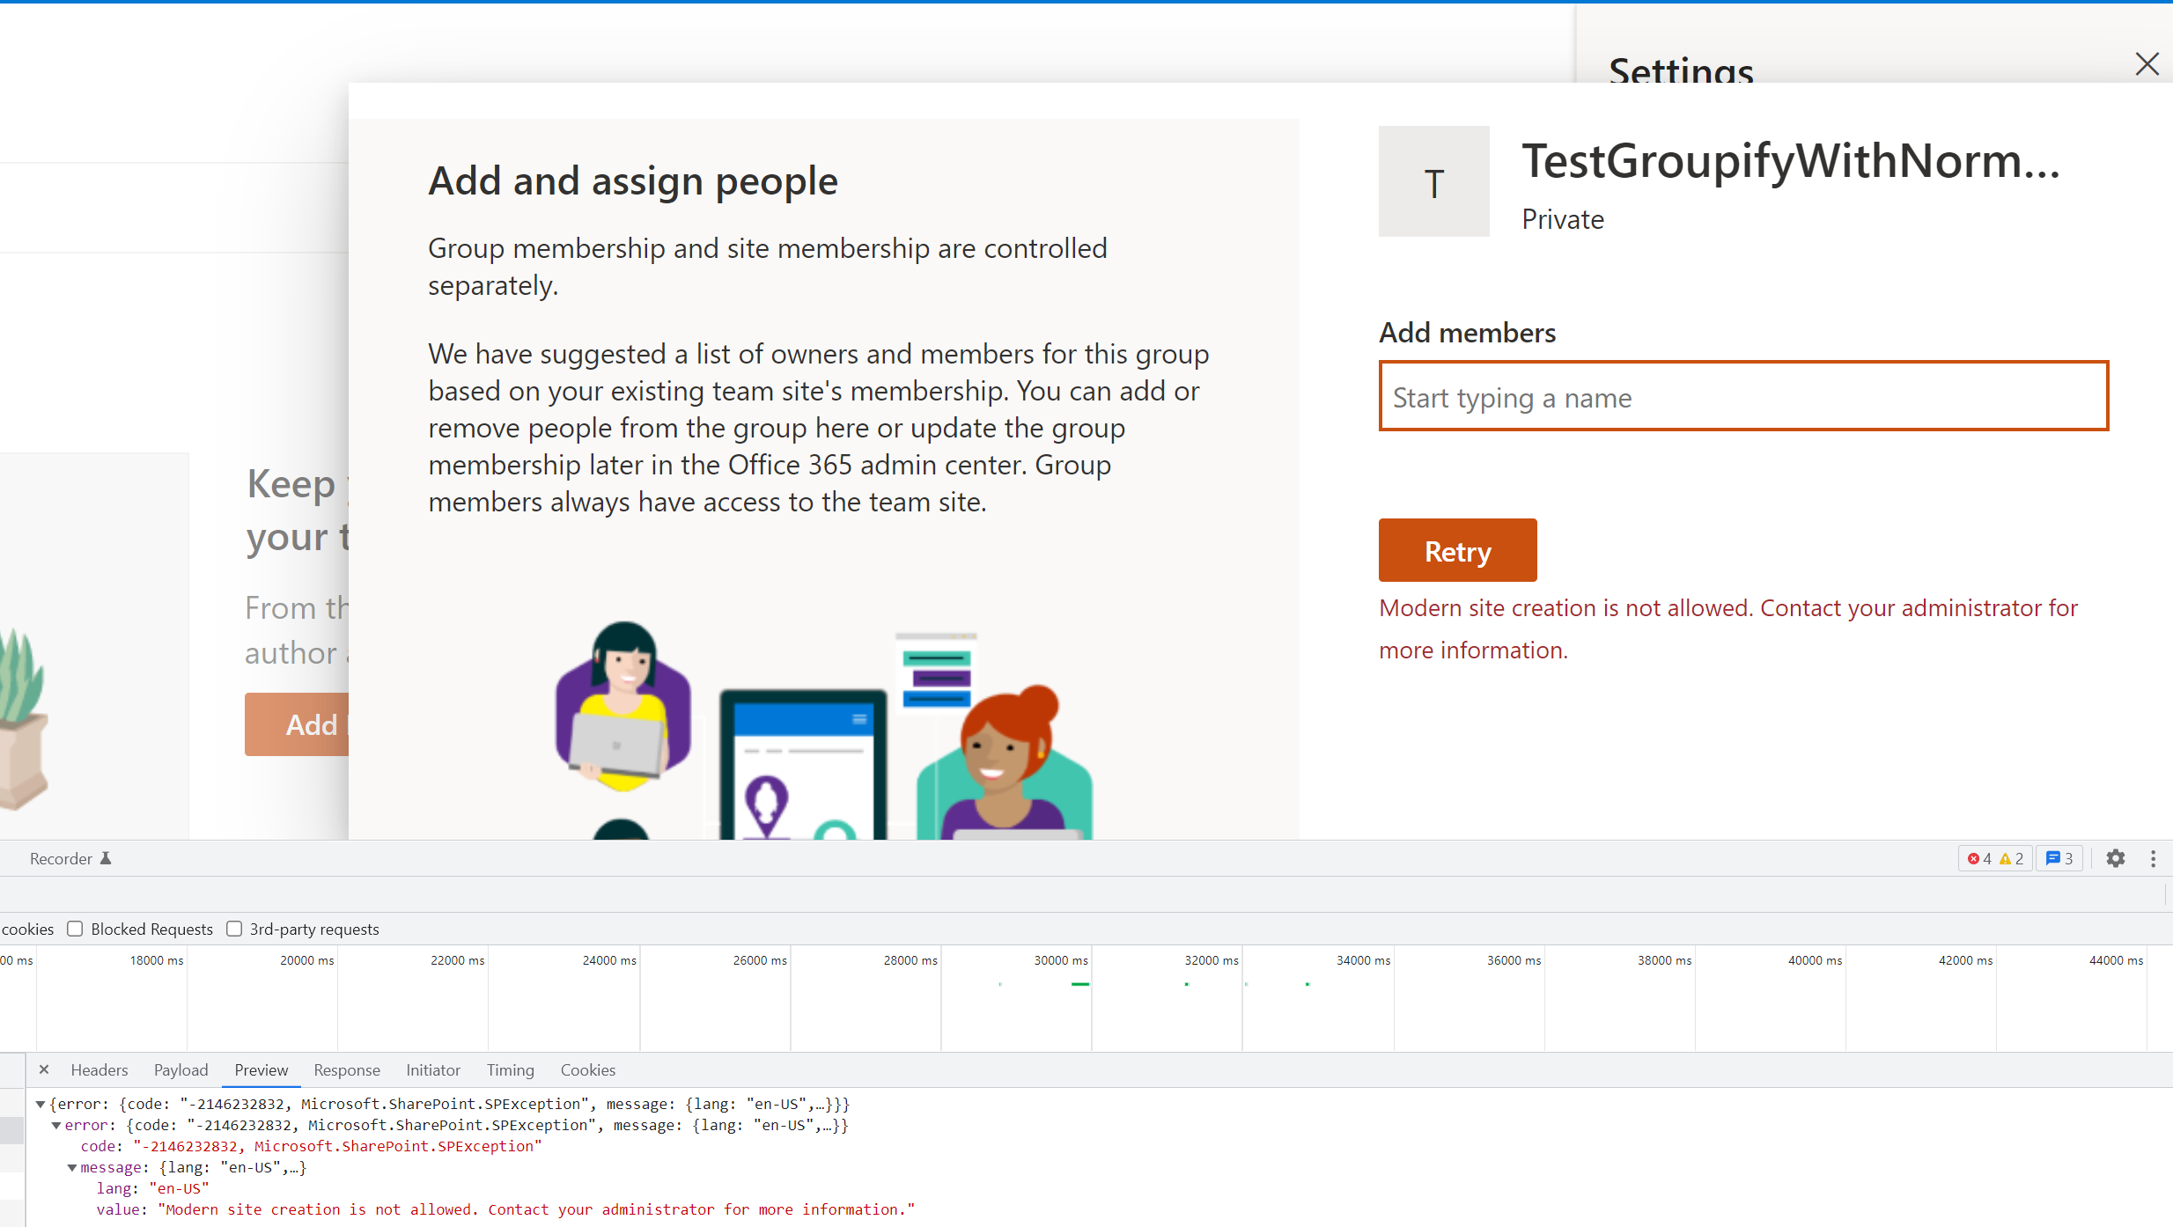Click the warning count badge

[2012, 858]
